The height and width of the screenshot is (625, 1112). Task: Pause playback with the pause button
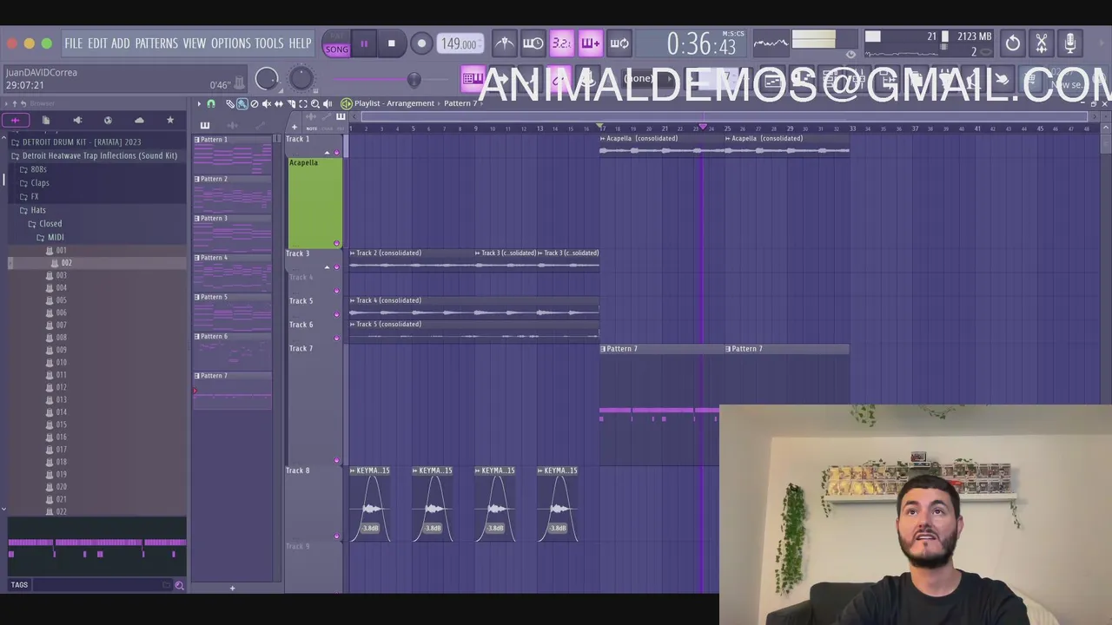click(x=364, y=43)
